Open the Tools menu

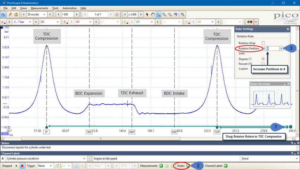pos(55,8)
